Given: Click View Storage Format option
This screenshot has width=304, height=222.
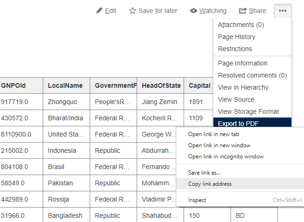Looking at the screenshot, I should [248, 111].
